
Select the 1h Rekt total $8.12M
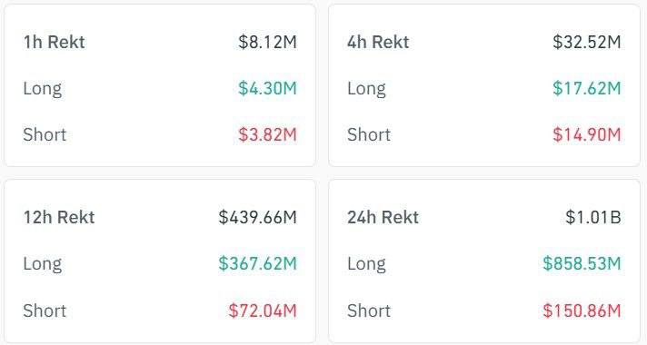[x=267, y=42]
